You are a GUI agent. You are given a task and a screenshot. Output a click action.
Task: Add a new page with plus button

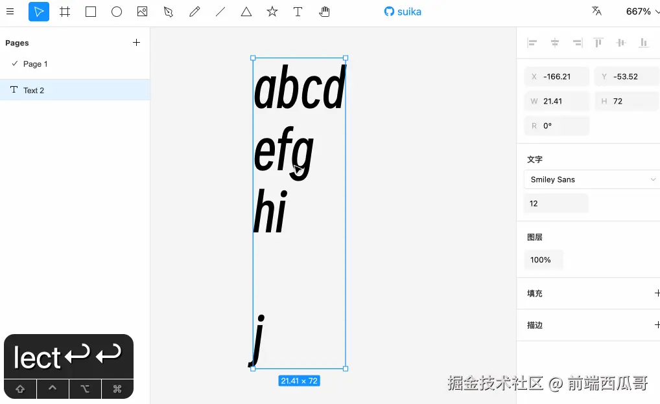136,43
